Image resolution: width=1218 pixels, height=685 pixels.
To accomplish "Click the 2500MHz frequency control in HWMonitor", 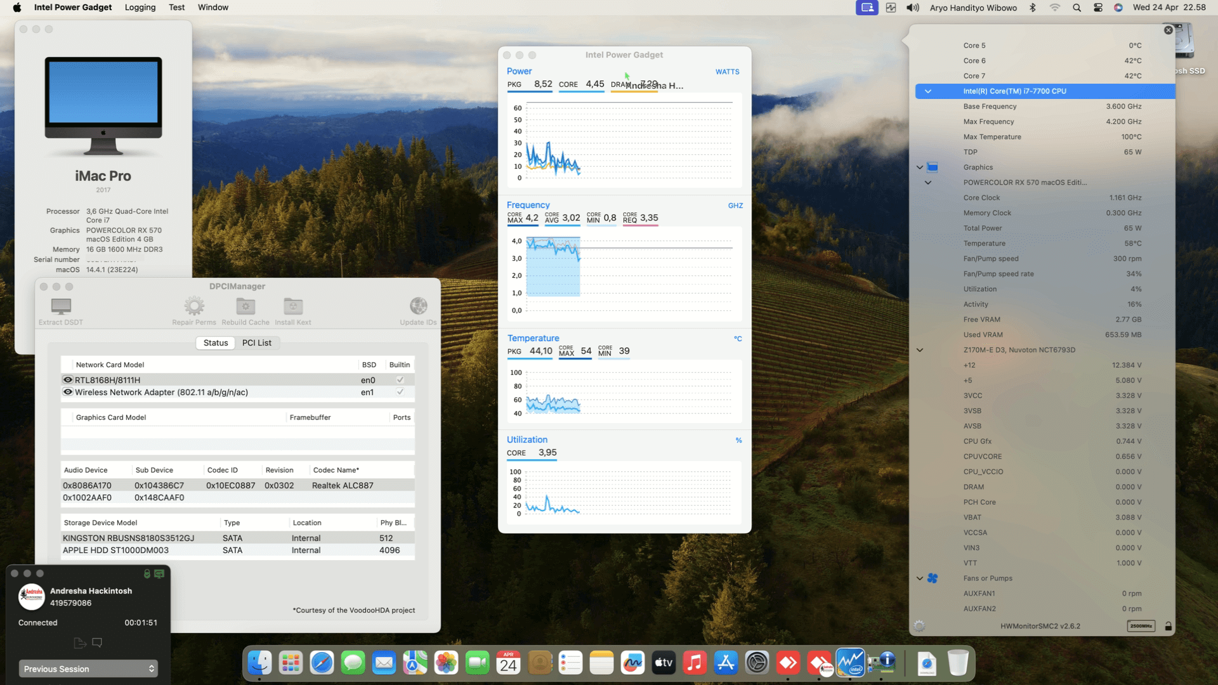I will pos(1141,626).
